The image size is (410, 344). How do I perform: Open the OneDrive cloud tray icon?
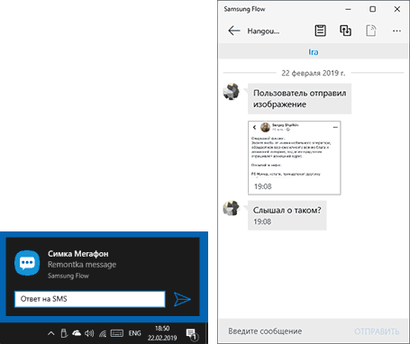pos(77,333)
